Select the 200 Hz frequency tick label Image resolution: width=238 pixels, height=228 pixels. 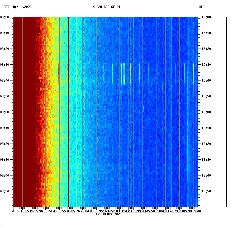pyautogui.click(x=198, y=211)
